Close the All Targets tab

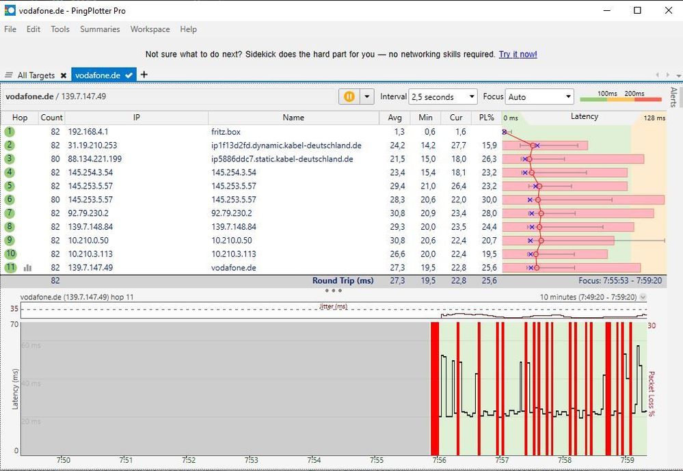(64, 76)
